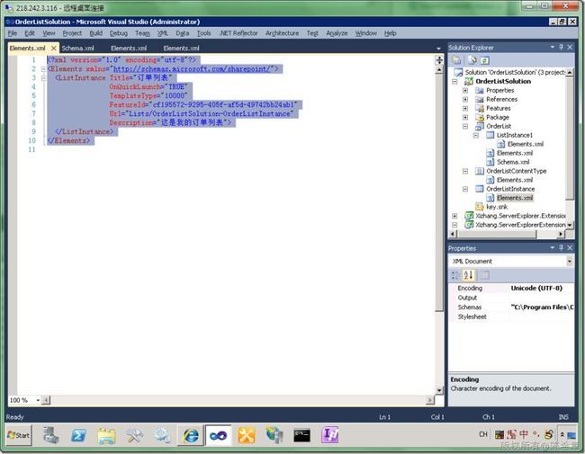
Task: Click the CH language indicator in tray
Action: pyautogui.click(x=482, y=434)
